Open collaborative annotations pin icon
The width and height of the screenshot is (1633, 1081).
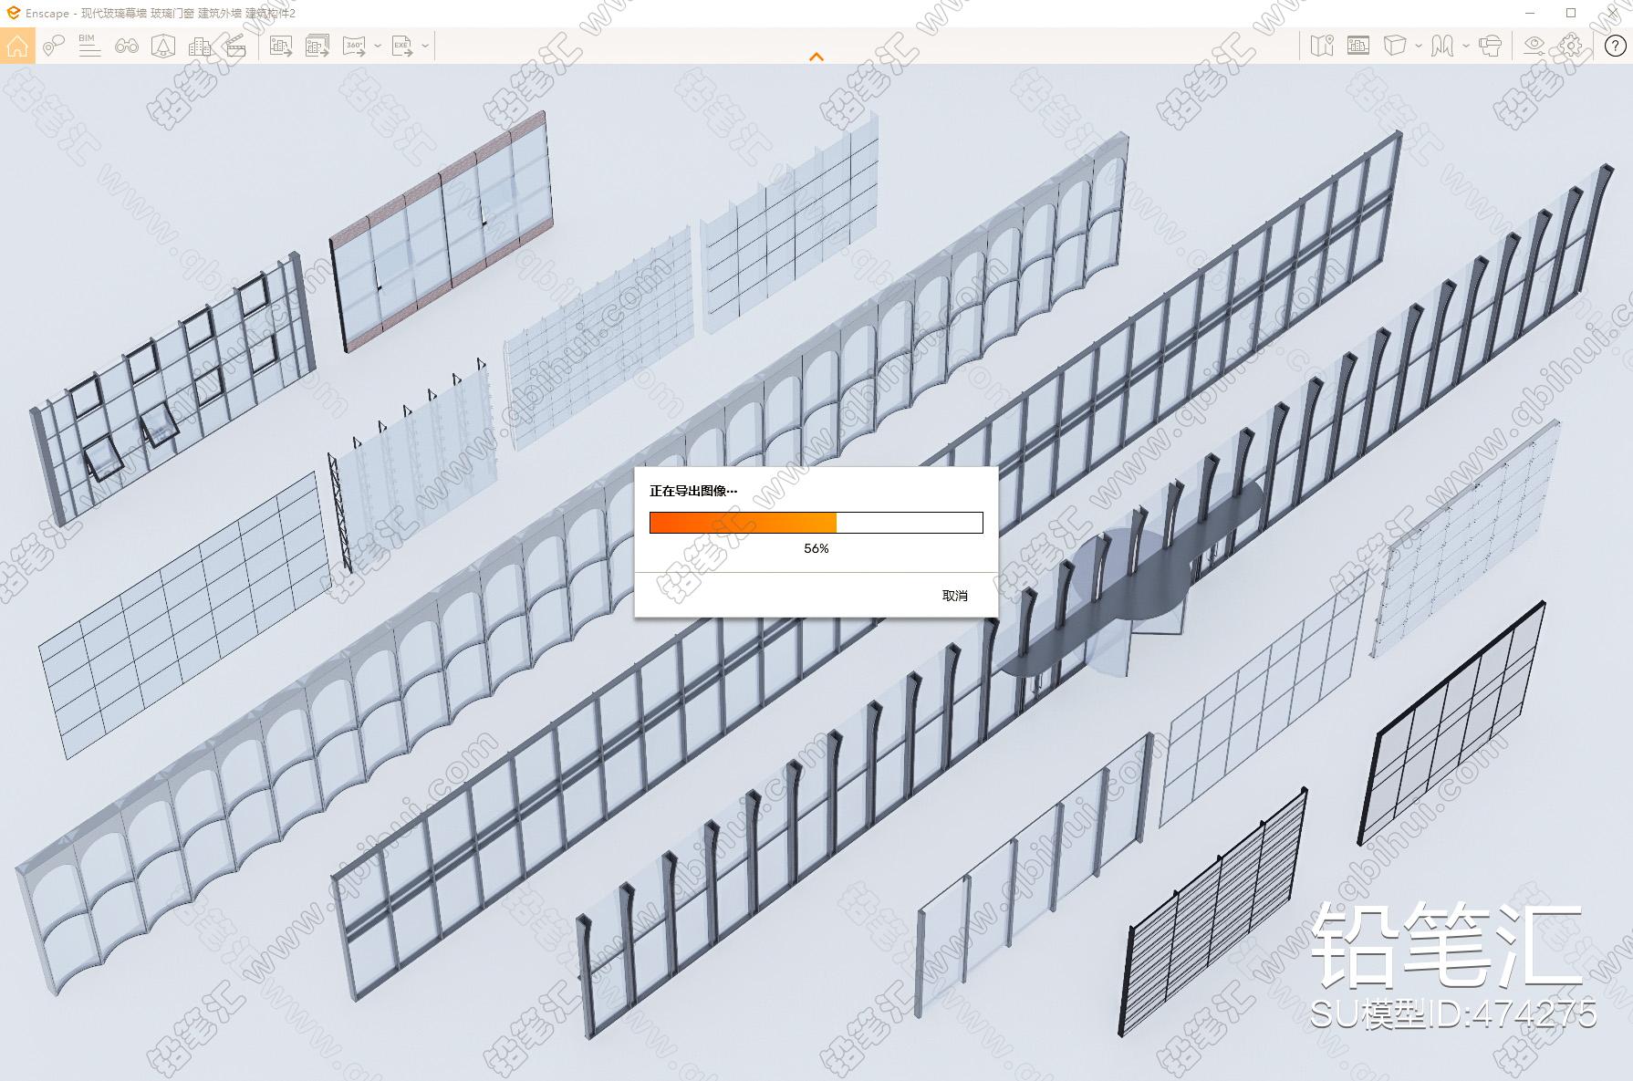click(x=53, y=46)
